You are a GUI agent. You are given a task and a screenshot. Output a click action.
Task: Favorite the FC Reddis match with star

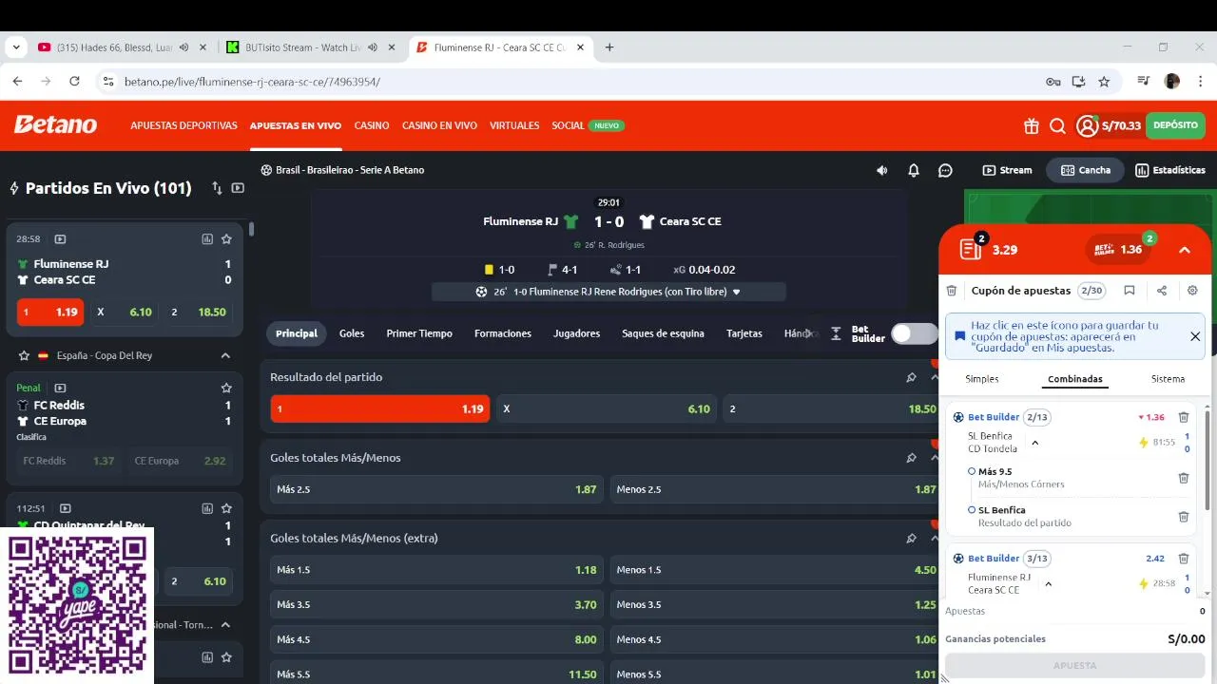pos(226,388)
